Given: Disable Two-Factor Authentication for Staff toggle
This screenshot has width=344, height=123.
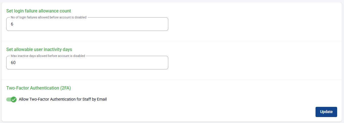Looking at the screenshot, I should pyautogui.click(x=11, y=99).
